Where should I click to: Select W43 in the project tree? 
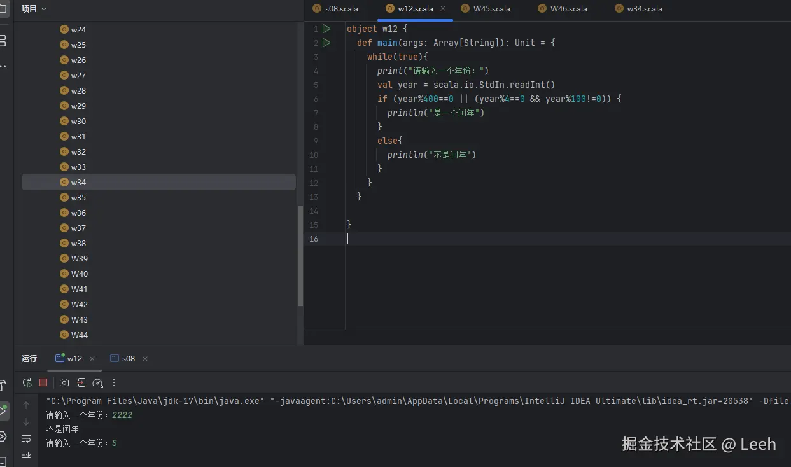(158, 320)
